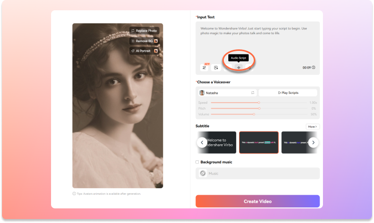Enable the Background music checkbox

(x=197, y=162)
